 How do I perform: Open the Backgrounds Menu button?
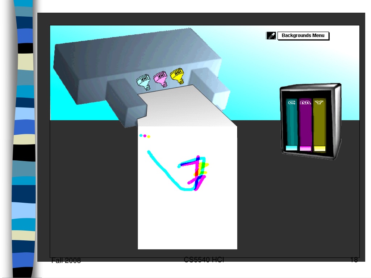tap(303, 36)
